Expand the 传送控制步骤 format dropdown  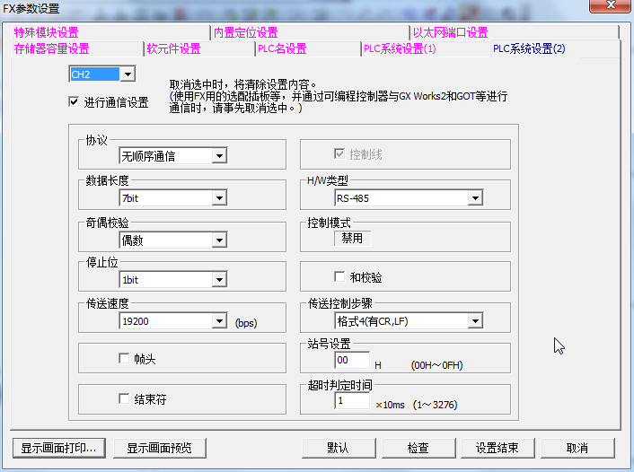point(474,321)
